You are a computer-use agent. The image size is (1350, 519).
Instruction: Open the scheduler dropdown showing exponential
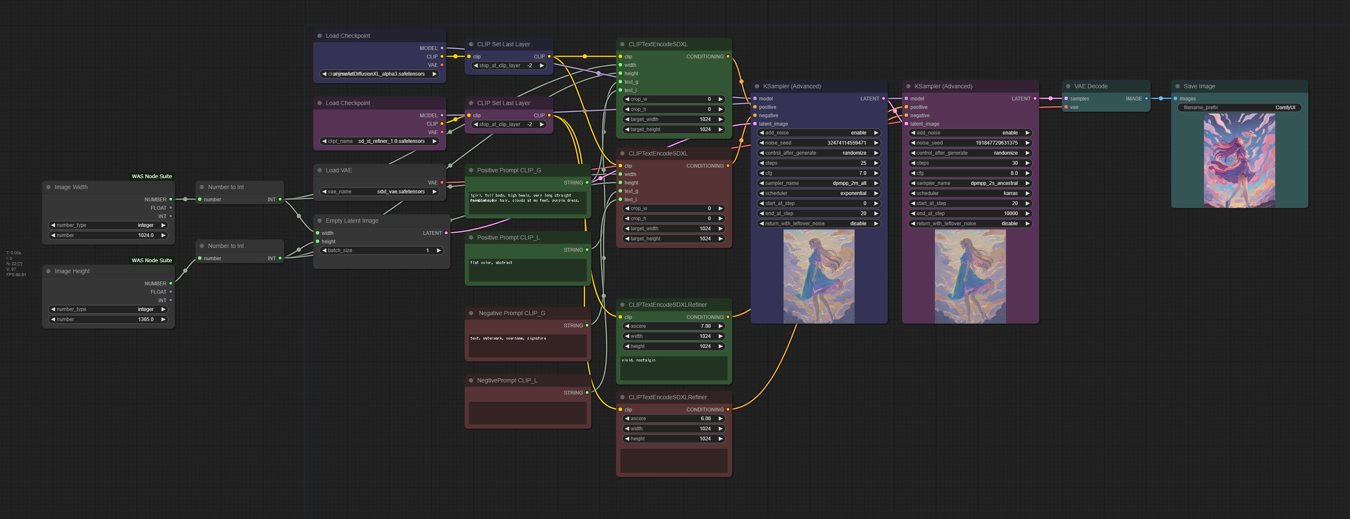(x=818, y=193)
